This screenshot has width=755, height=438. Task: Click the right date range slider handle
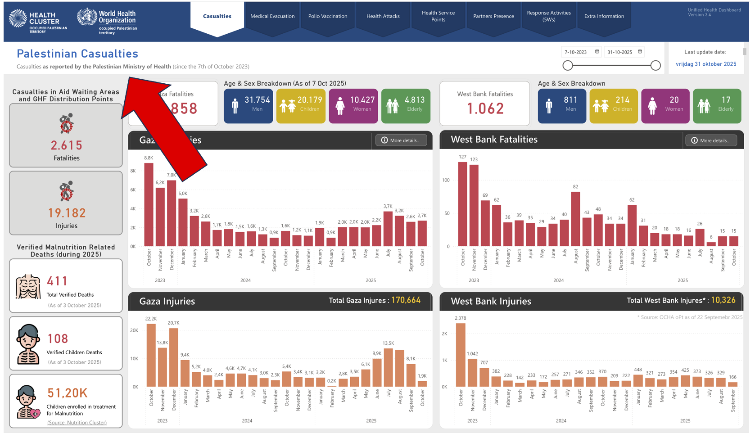pos(656,65)
